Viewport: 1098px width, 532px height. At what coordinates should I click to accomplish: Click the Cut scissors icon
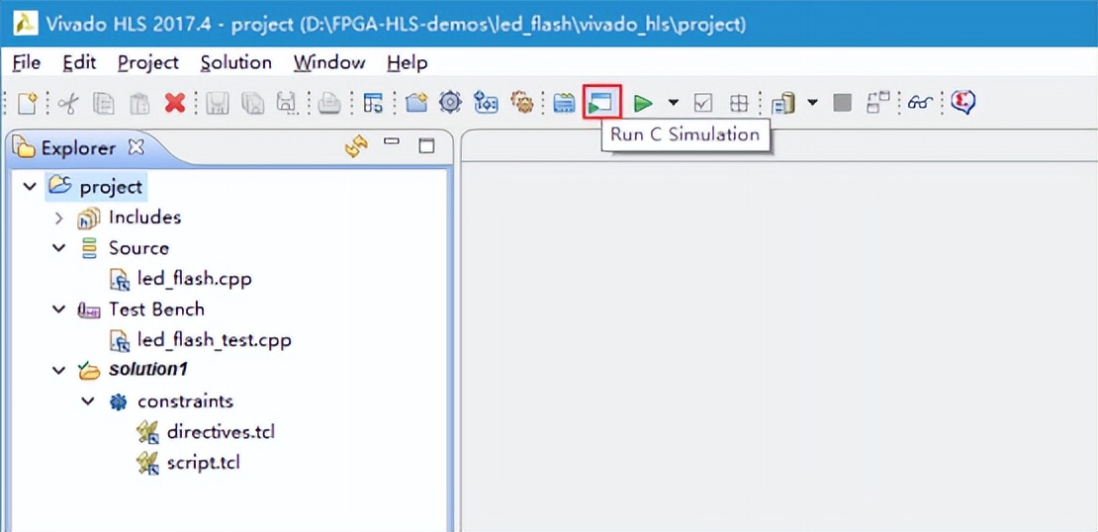tap(68, 104)
